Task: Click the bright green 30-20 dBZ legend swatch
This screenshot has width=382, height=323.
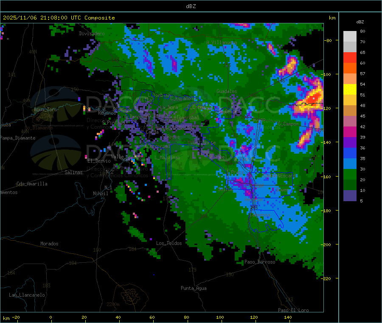Action: tap(350, 174)
